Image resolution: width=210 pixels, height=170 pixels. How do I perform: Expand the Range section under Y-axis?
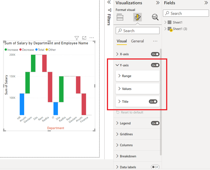[x=137, y=76]
